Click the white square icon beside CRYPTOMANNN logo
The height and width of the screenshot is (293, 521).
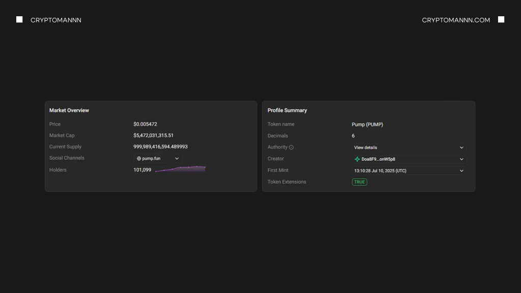19,19
